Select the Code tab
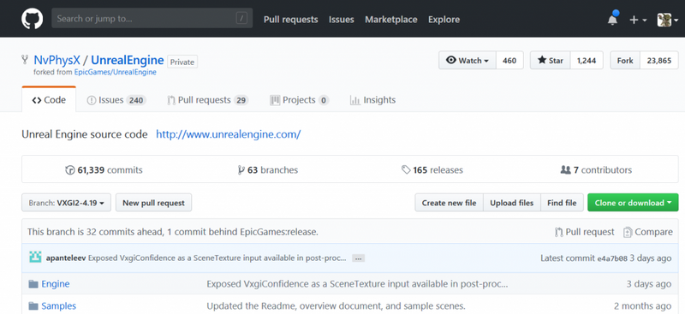This screenshot has width=685, height=314. point(49,100)
